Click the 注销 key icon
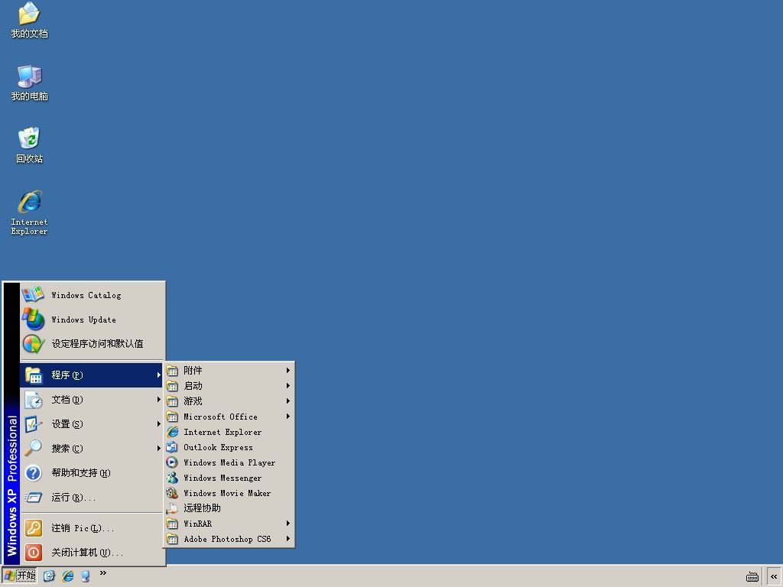Image resolution: width=783 pixels, height=587 pixels. tap(34, 528)
